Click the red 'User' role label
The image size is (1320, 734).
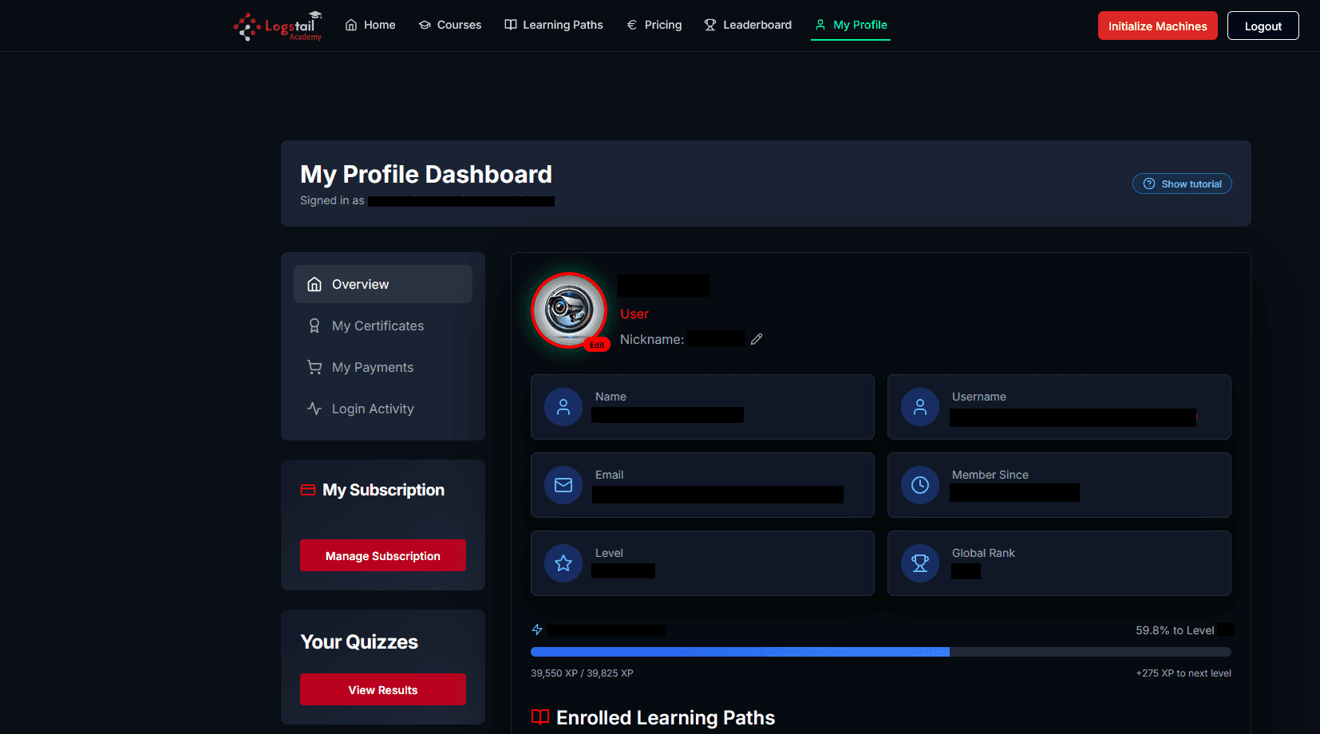click(634, 314)
